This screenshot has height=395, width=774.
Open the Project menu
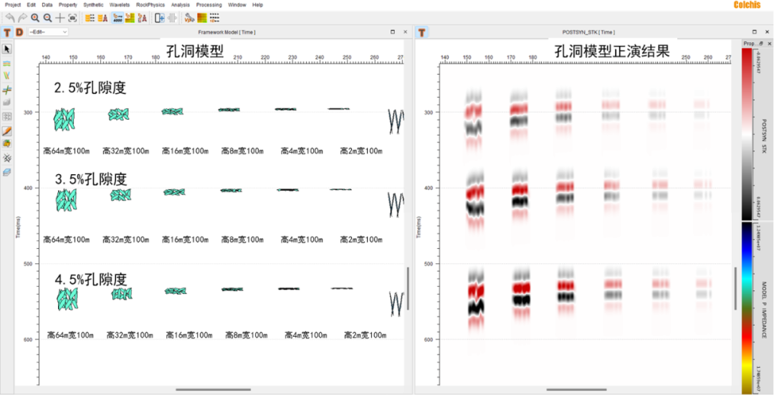[13, 5]
